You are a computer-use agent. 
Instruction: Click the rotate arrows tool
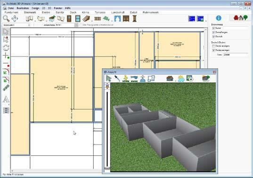tap(6, 48)
